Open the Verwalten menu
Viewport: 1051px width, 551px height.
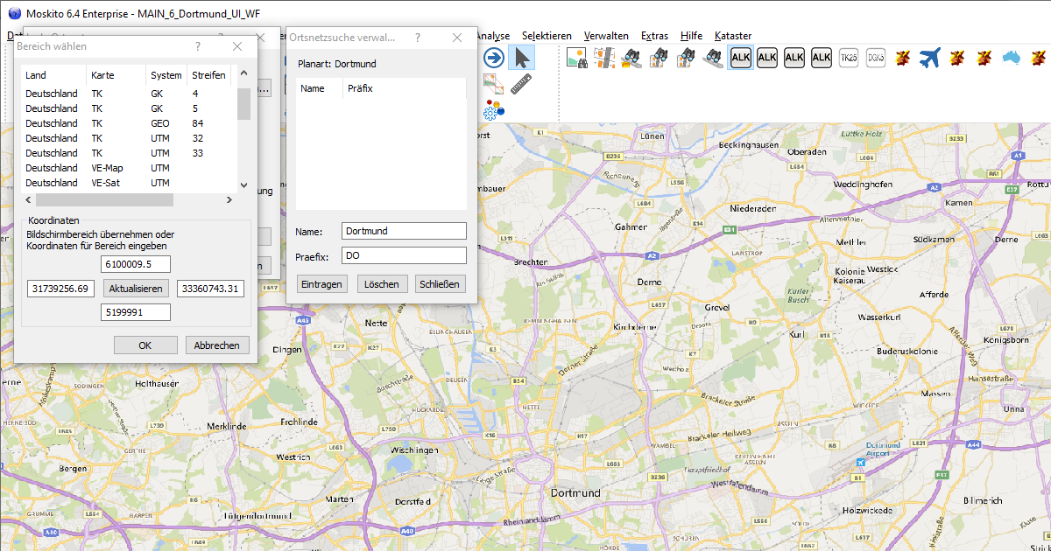pos(606,36)
